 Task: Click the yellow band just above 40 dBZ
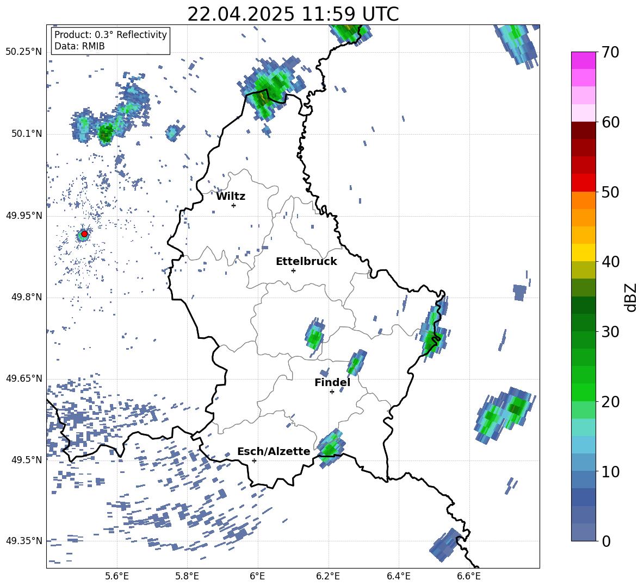[x=583, y=253]
